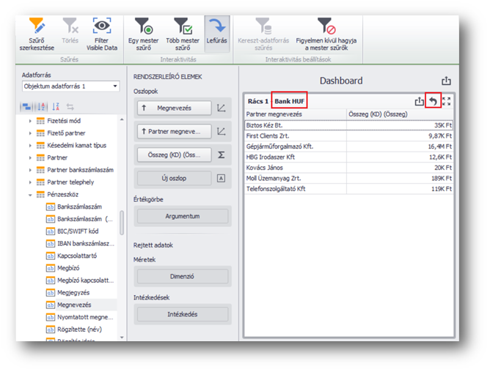Select the Megnevezés field in tree
490x372 pixels.
point(76,303)
